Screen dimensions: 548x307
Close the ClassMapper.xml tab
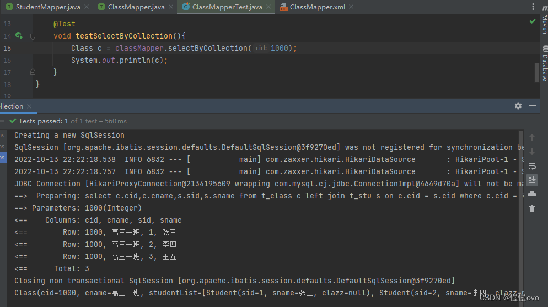[x=351, y=7]
